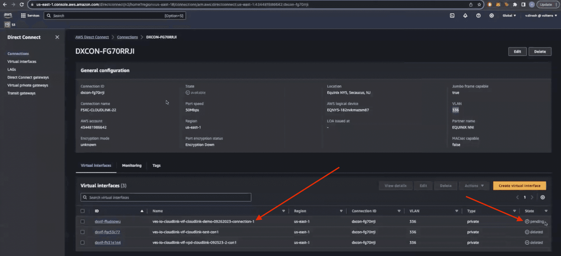Open LAGs in the sidebar
The width and height of the screenshot is (561, 256).
12,69
